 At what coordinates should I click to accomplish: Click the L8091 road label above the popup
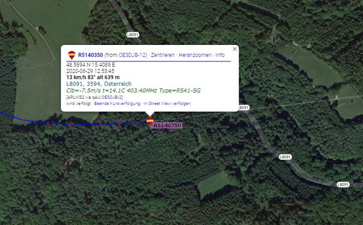pyautogui.click(x=132, y=35)
